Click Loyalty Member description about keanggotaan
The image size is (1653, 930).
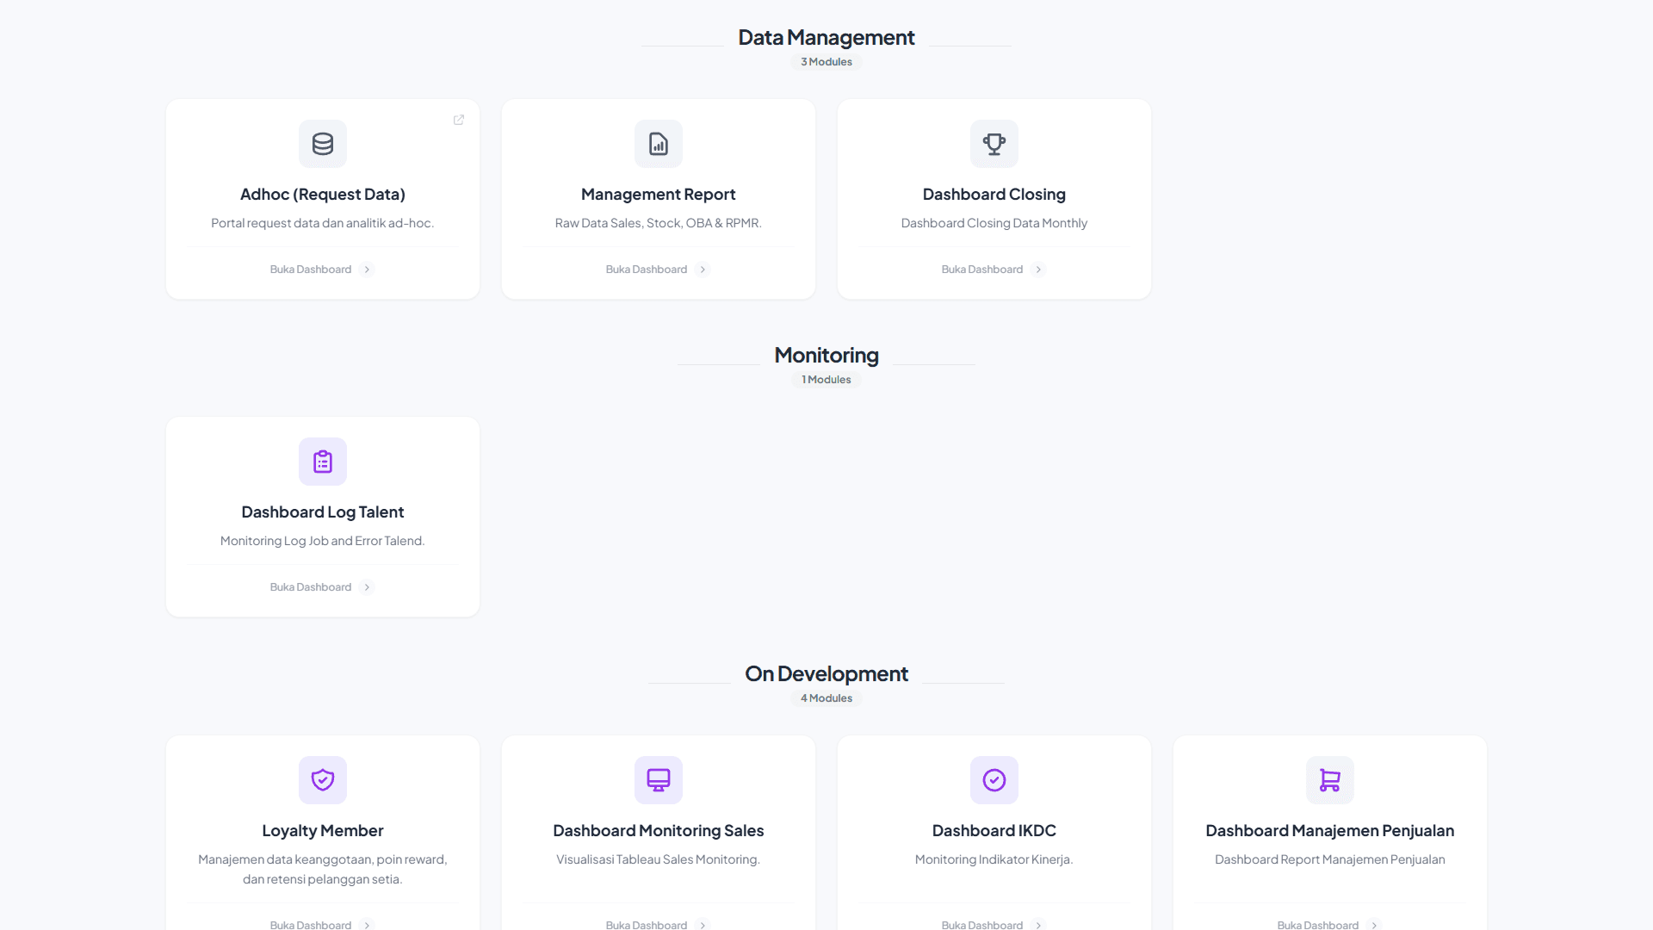[323, 869]
